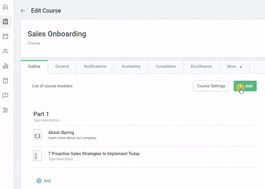Switch to the Enrollments tab
The image size is (265, 189).
[x=202, y=67]
